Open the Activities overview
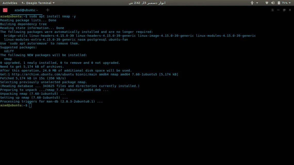Viewport: 294px width, 165px height. click(10, 3)
